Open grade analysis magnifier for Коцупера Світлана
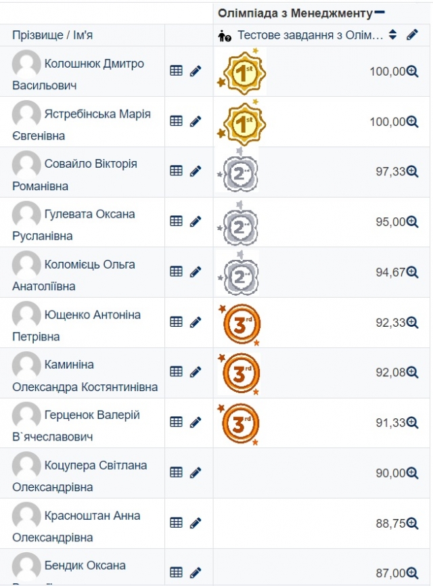 (412, 473)
